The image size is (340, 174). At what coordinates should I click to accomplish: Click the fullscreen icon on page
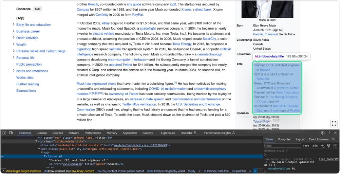tap(334, 123)
